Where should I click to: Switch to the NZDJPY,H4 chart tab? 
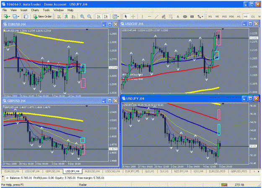(181, 171)
